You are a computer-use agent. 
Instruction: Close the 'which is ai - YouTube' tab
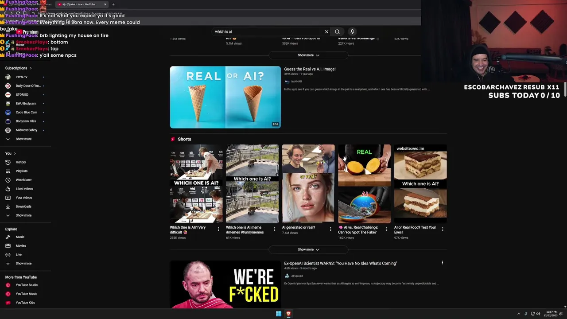[105, 4]
